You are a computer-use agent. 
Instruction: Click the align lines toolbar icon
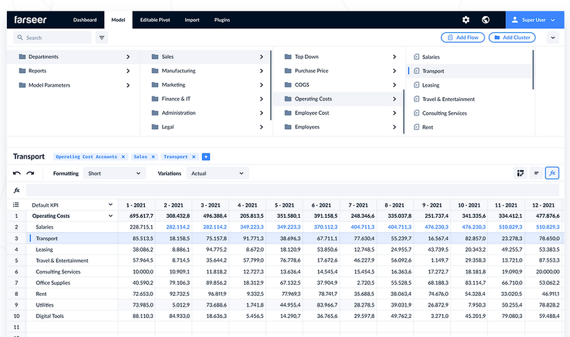point(536,173)
